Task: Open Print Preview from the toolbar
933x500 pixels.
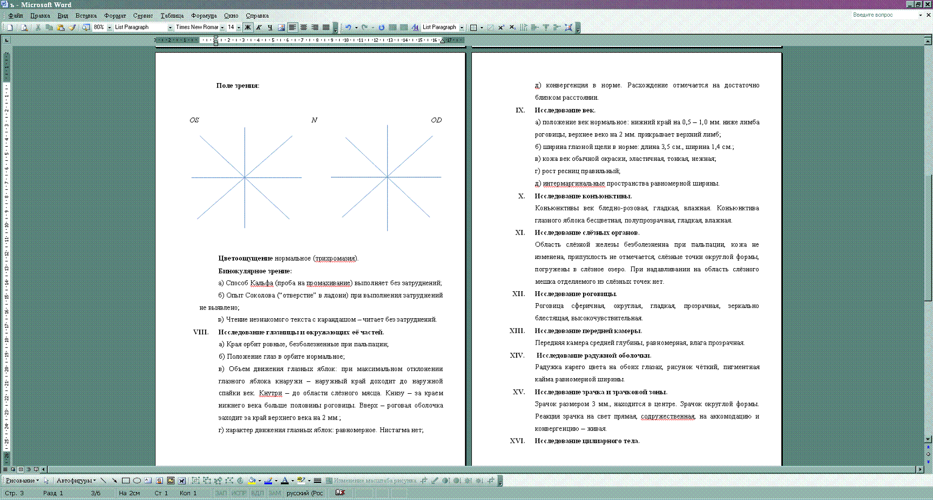Action: (x=24, y=28)
